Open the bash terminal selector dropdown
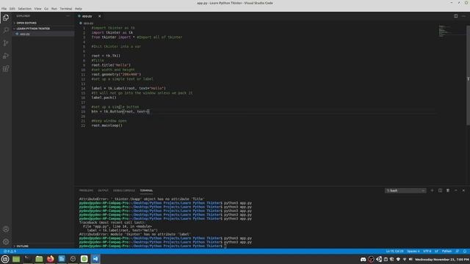The height and width of the screenshot is (264, 470). pyautogui.click(x=405, y=191)
